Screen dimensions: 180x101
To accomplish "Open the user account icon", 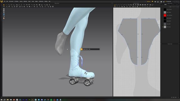I will tap(158, 2).
